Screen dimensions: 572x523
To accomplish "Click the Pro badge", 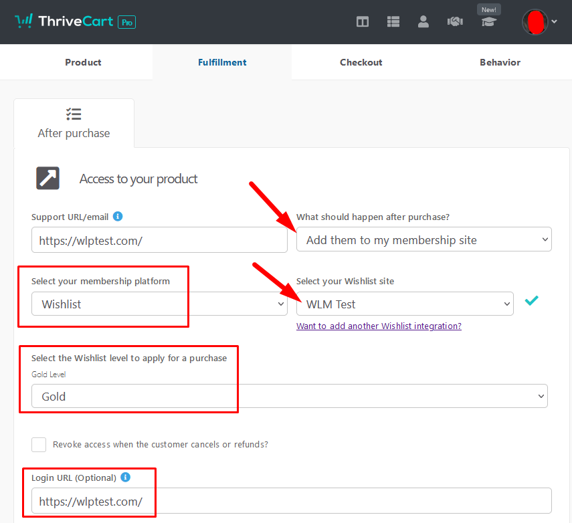I will pyautogui.click(x=126, y=22).
